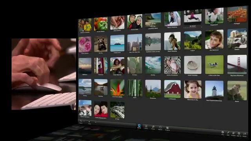Open the person running in snow event

193,16
